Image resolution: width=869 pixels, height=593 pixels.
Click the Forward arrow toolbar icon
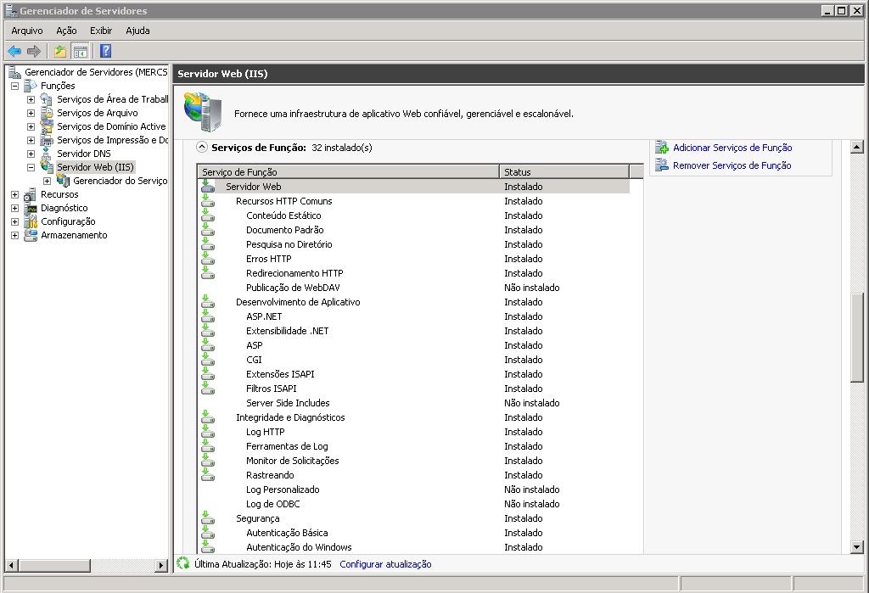(x=34, y=52)
